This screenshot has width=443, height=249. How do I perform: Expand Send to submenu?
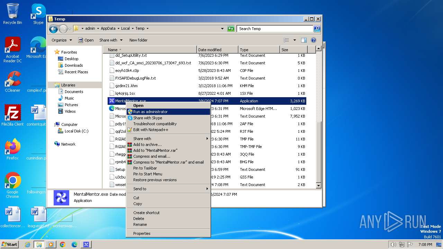coord(168,189)
